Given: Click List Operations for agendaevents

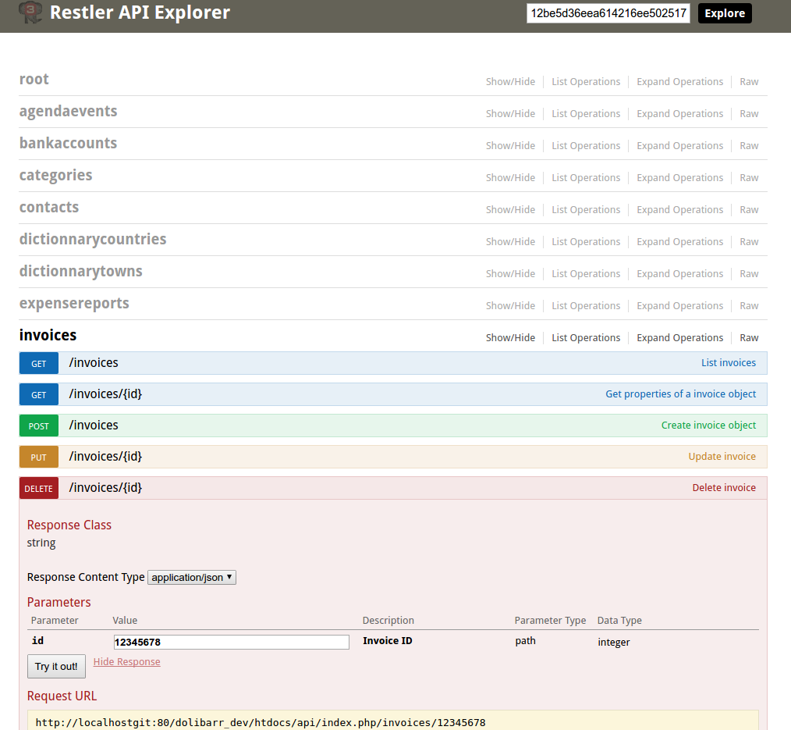Looking at the screenshot, I should click(x=586, y=113).
